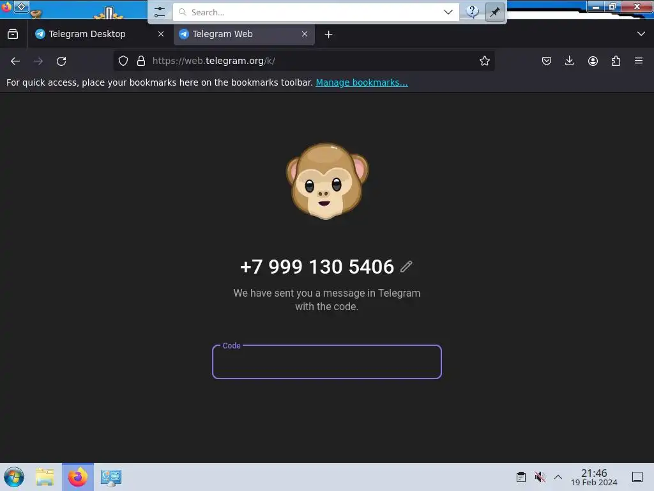View site security lock details
This screenshot has height=491, width=654.
click(x=141, y=61)
